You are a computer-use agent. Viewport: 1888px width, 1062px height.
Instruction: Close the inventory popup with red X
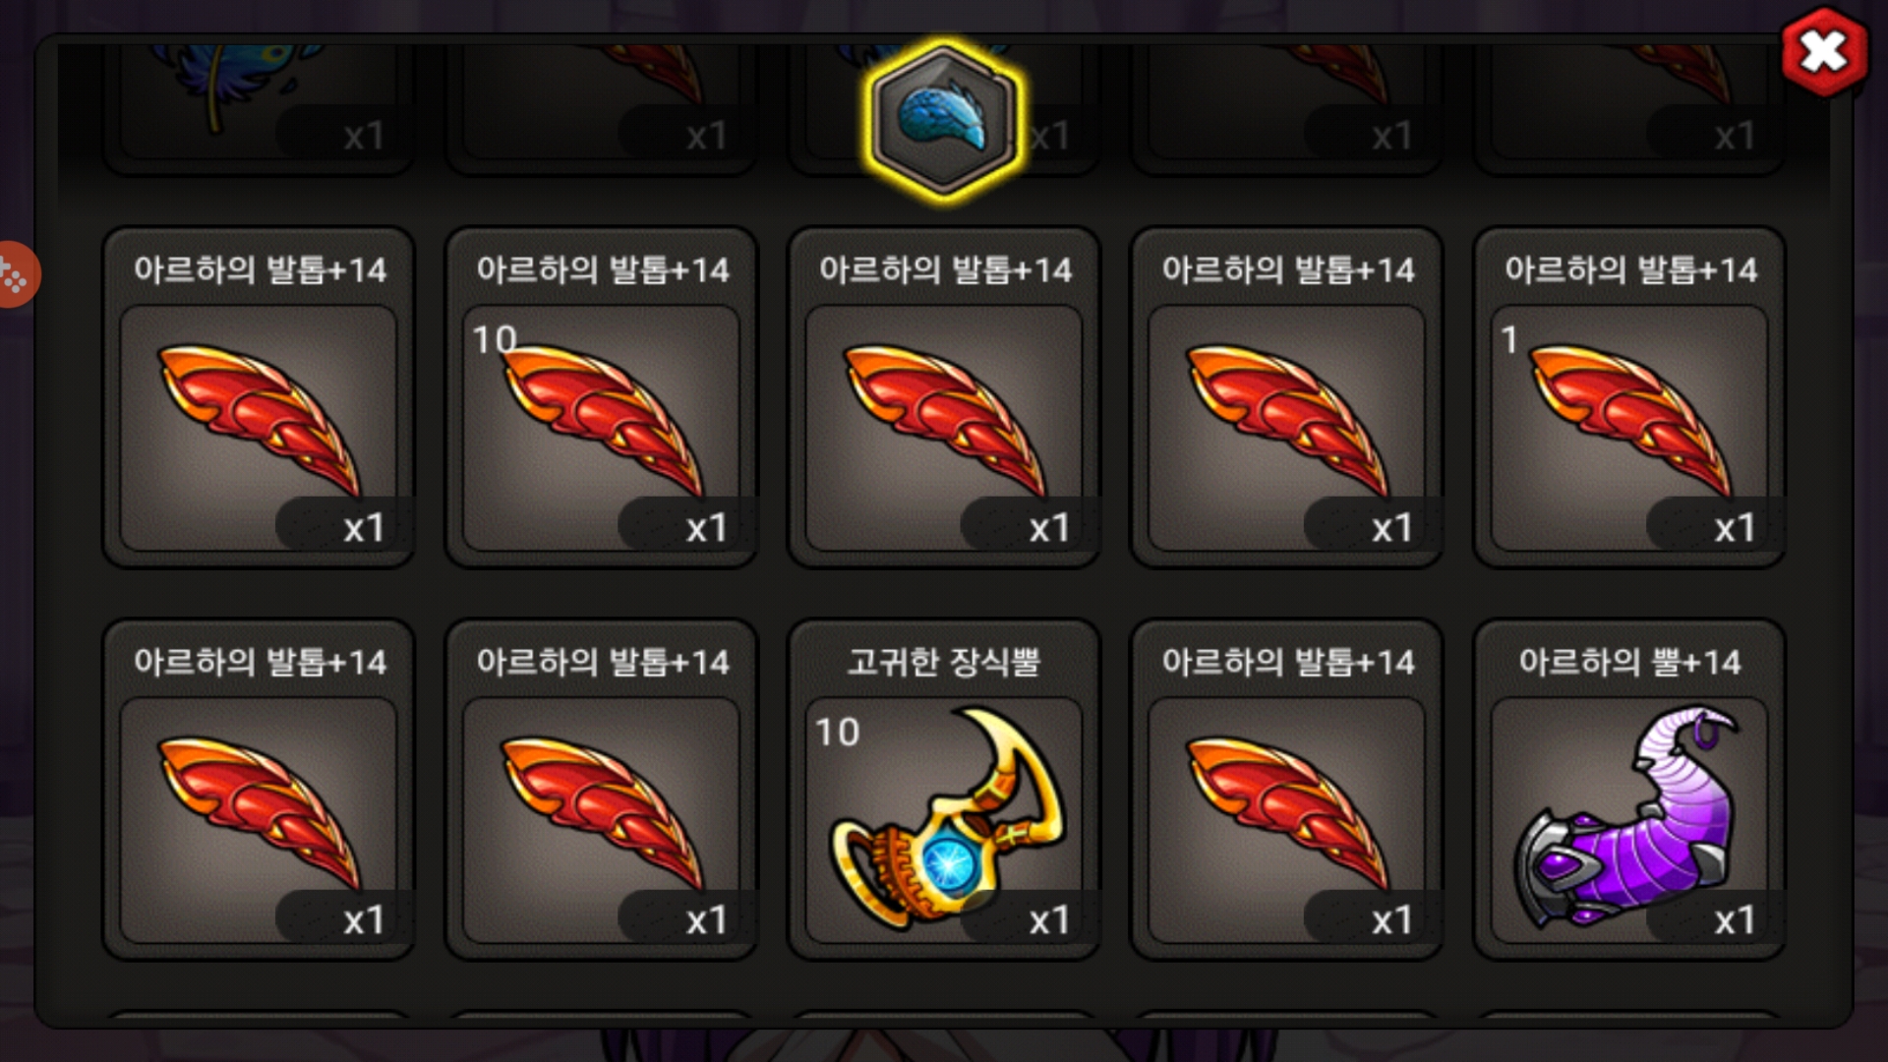click(x=1824, y=51)
